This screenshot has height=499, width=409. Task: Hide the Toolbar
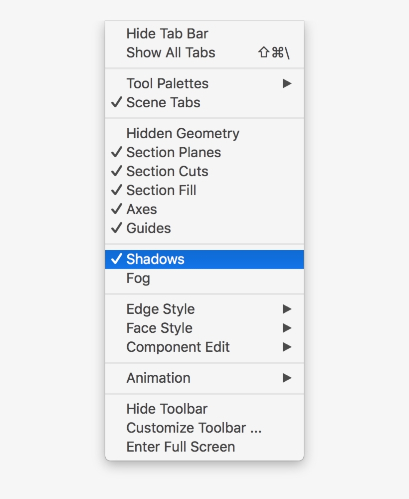(x=167, y=409)
